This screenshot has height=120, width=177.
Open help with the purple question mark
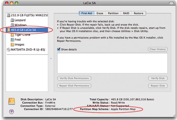pyautogui.click(x=11, y=112)
